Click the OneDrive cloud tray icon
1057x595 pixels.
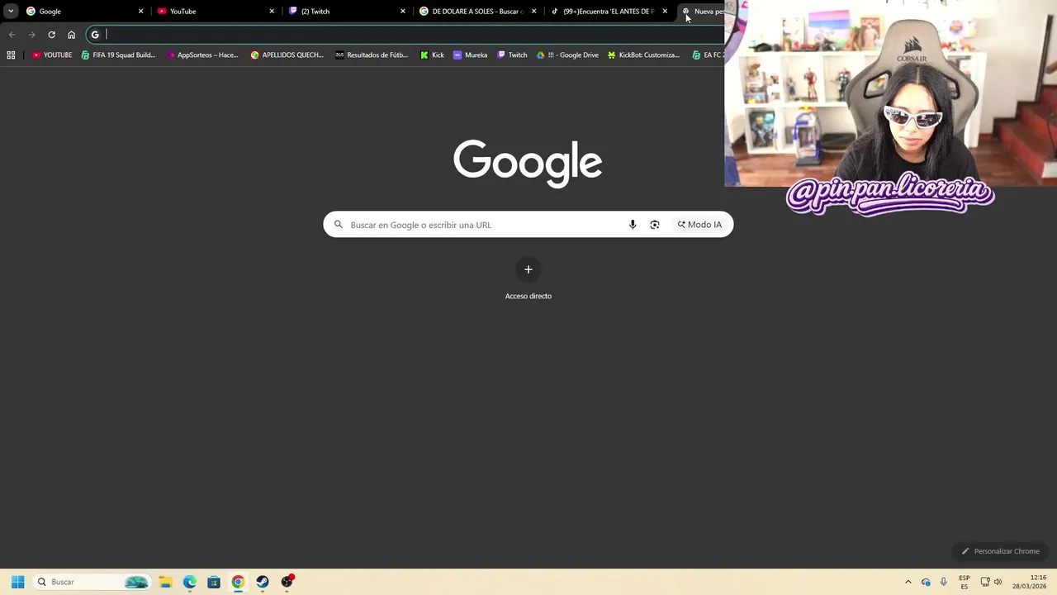[x=926, y=582]
